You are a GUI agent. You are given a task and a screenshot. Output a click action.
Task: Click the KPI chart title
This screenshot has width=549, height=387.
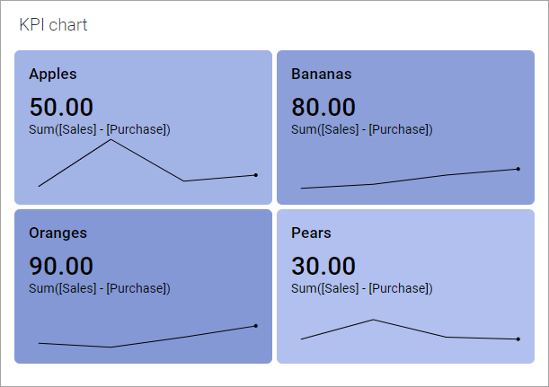coord(53,25)
